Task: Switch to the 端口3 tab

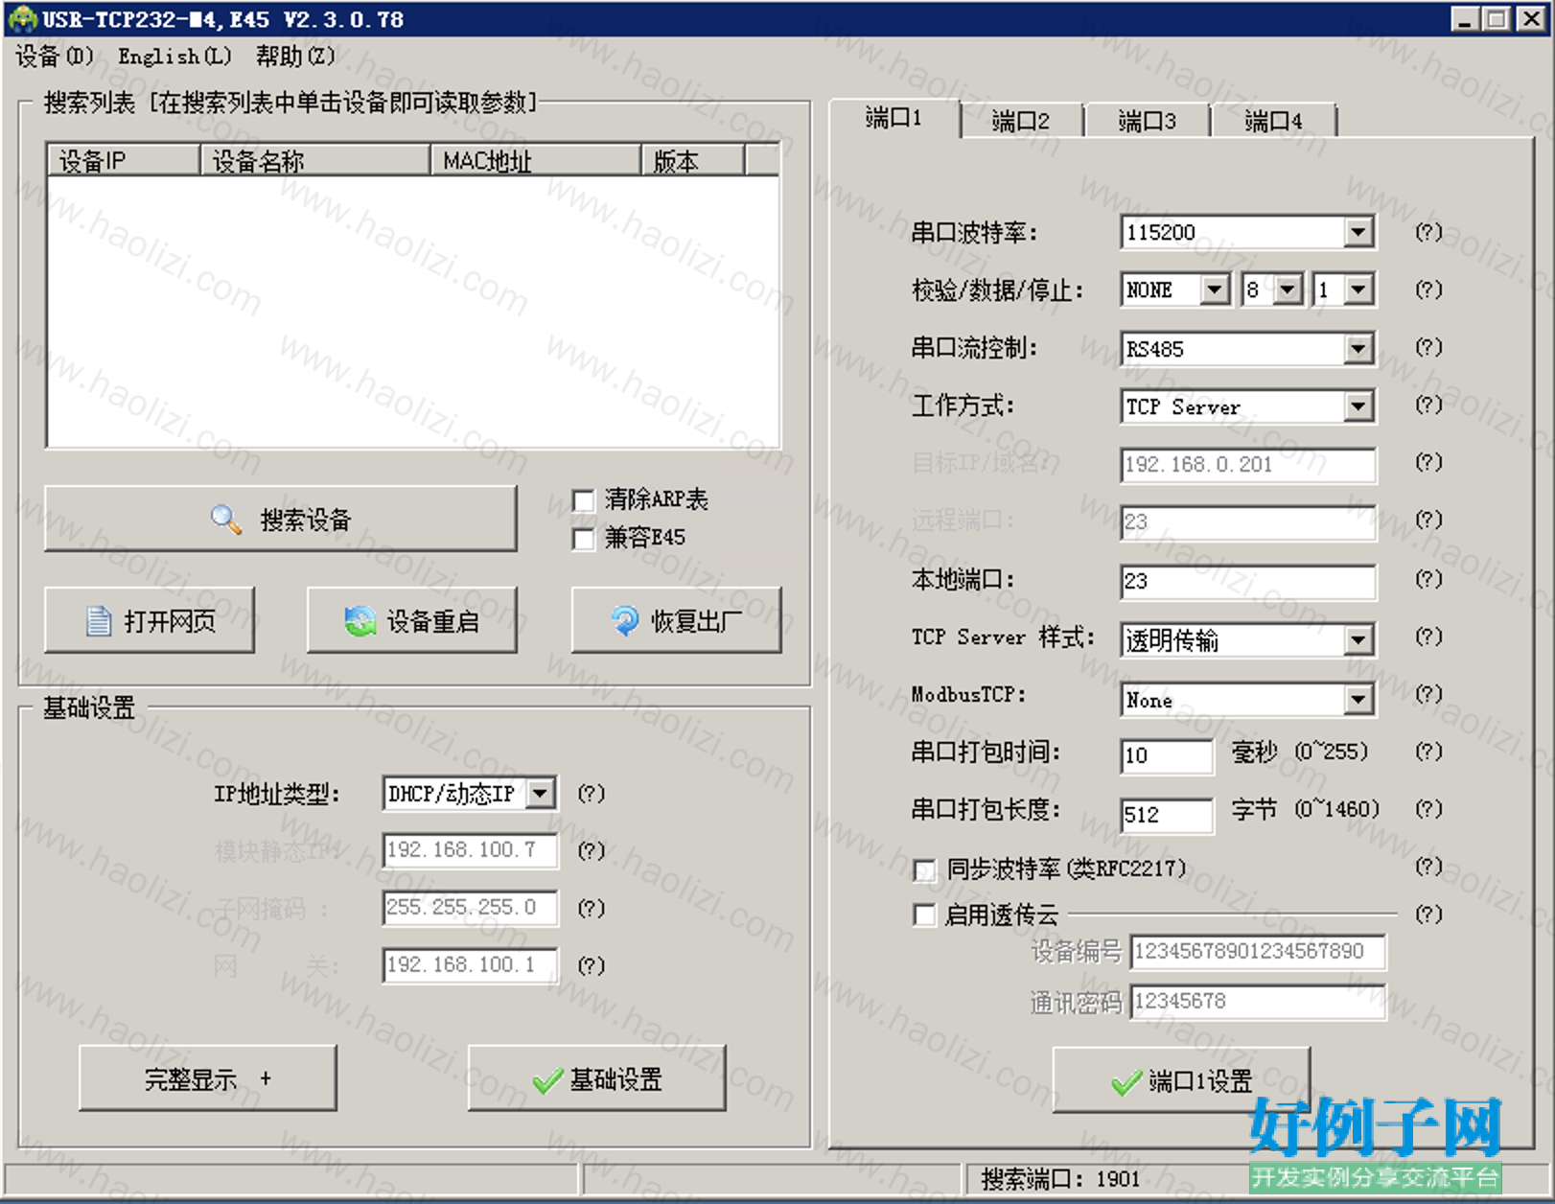Action: point(1148,121)
